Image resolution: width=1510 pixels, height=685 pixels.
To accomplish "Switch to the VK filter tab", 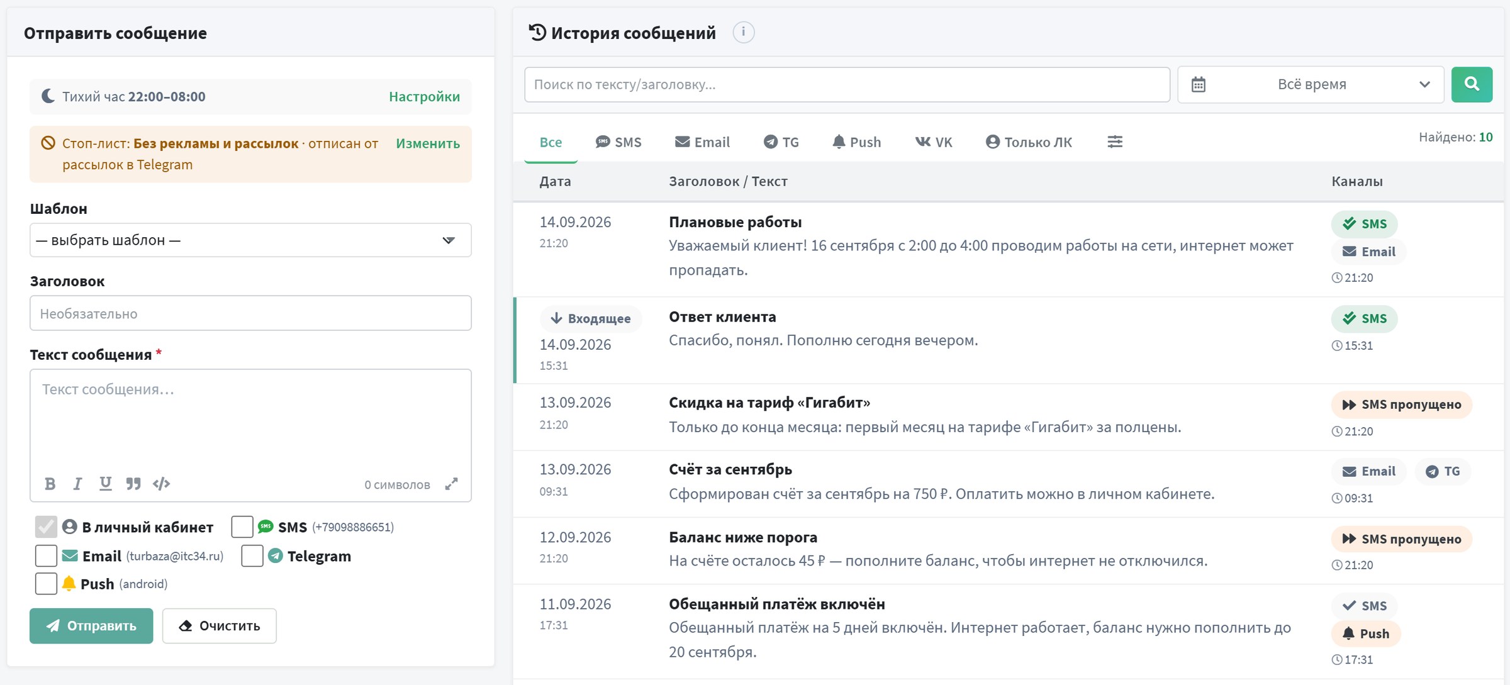I will click(934, 142).
